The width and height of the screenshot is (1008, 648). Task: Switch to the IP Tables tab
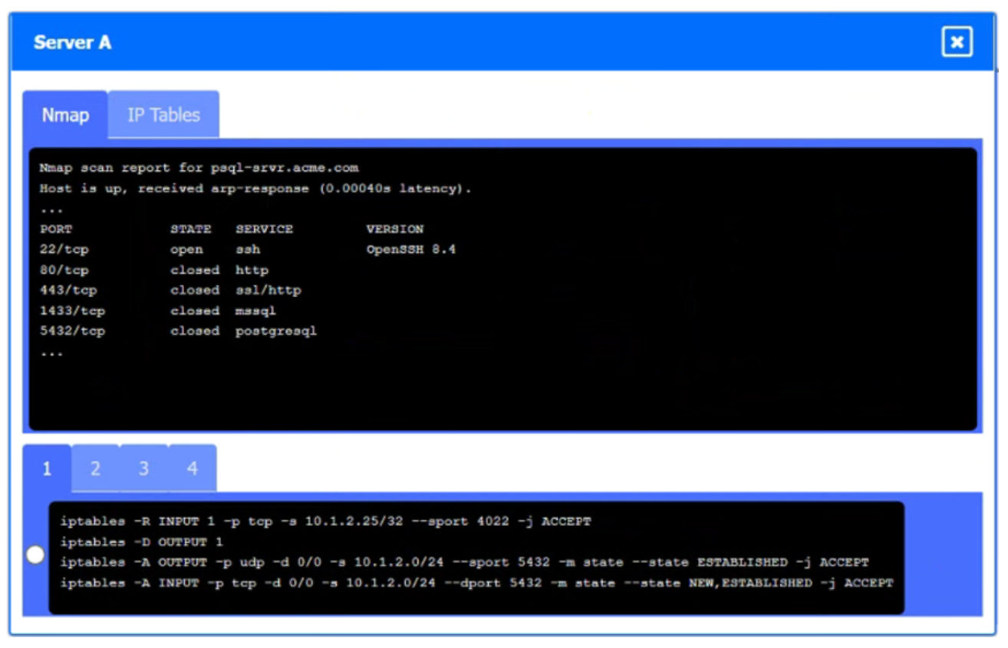(163, 115)
